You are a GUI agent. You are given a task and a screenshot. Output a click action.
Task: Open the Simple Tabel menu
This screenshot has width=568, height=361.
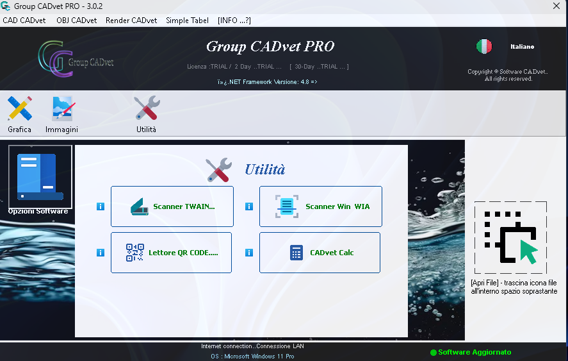click(187, 21)
